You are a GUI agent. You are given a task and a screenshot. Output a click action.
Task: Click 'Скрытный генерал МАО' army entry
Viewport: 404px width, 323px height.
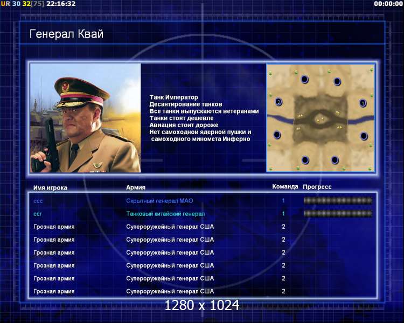[159, 201]
